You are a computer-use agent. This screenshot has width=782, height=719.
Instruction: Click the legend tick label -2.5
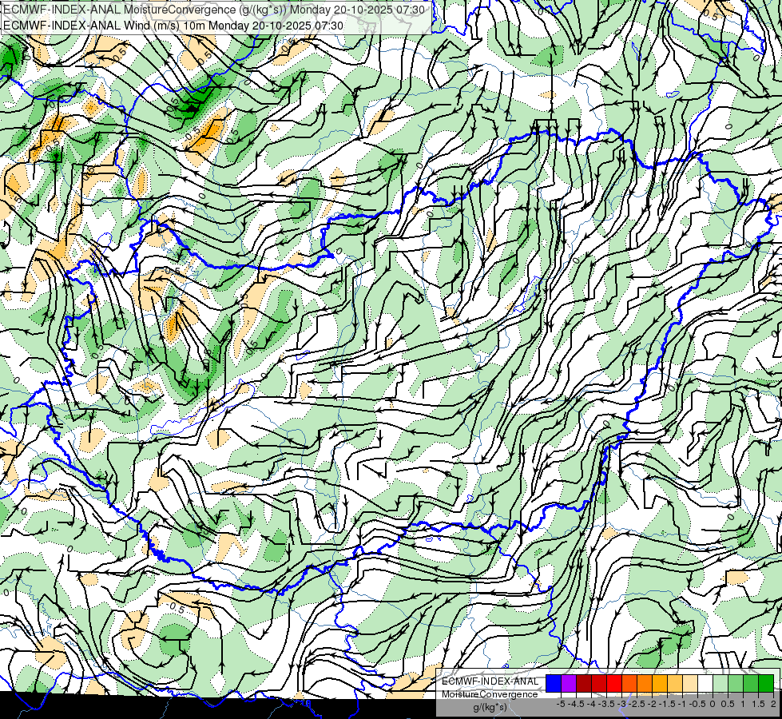tap(637, 704)
